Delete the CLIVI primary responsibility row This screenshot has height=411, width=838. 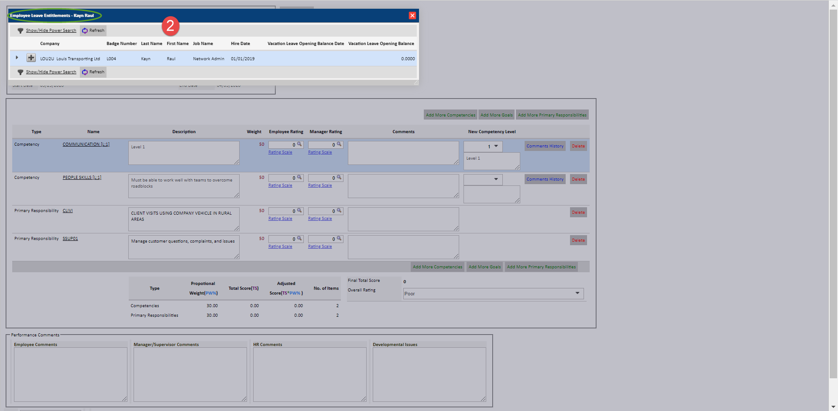coord(578,212)
